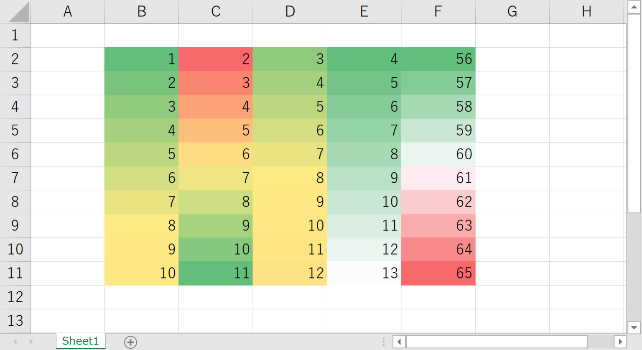The height and width of the screenshot is (350, 642).
Task: Select column B header
Action: click(x=142, y=12)
